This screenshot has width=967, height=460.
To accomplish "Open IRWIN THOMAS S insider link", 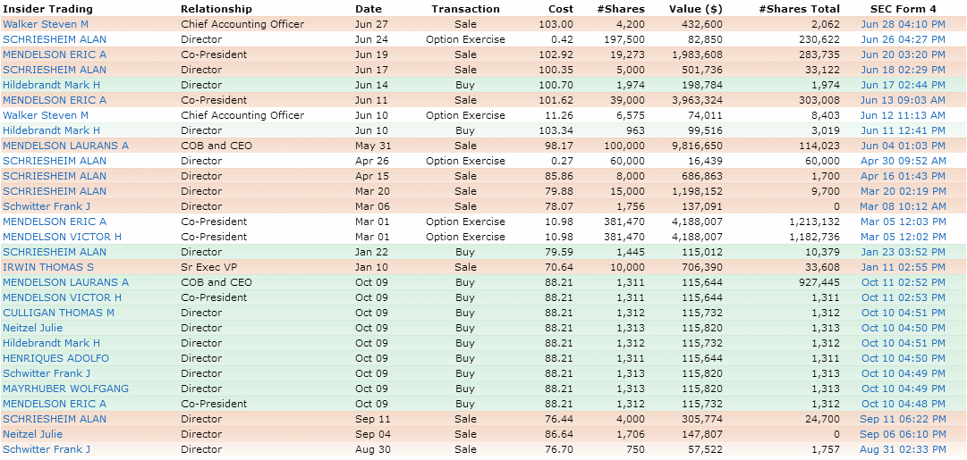I will (48, 267).
